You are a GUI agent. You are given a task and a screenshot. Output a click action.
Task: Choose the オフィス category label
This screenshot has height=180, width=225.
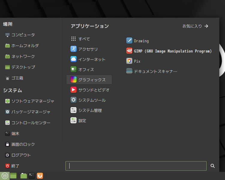[x=86, y=70]
